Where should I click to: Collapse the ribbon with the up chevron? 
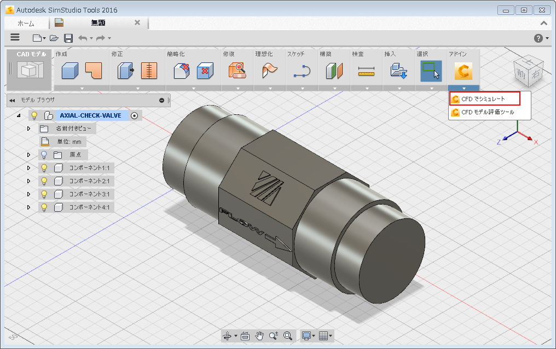[x=543, y=23]
